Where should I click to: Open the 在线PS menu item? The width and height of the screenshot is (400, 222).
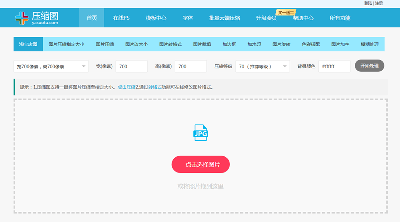[121, 18]
